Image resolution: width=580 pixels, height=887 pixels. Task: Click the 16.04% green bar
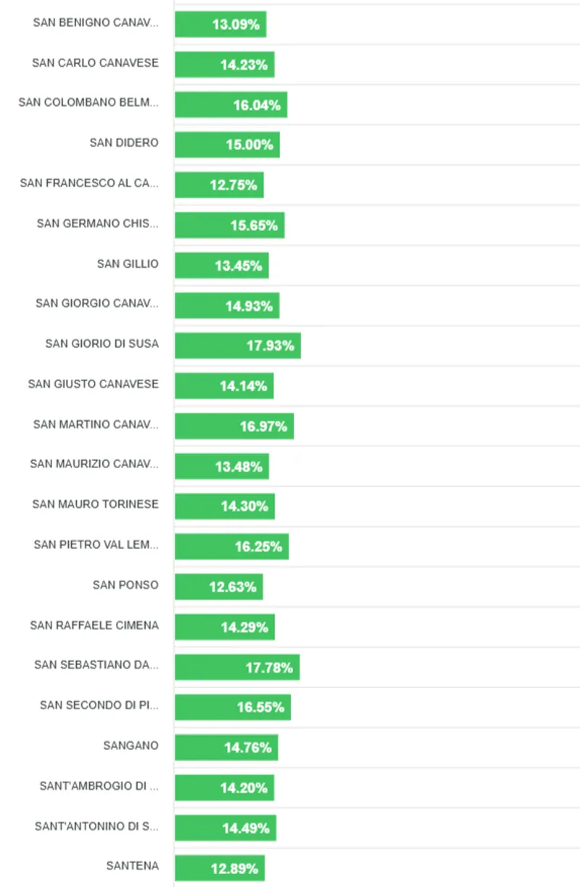[x=231, y=105]
